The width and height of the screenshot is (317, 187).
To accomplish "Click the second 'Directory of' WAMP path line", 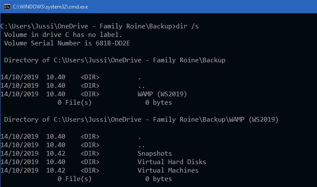I will point(141,120).
